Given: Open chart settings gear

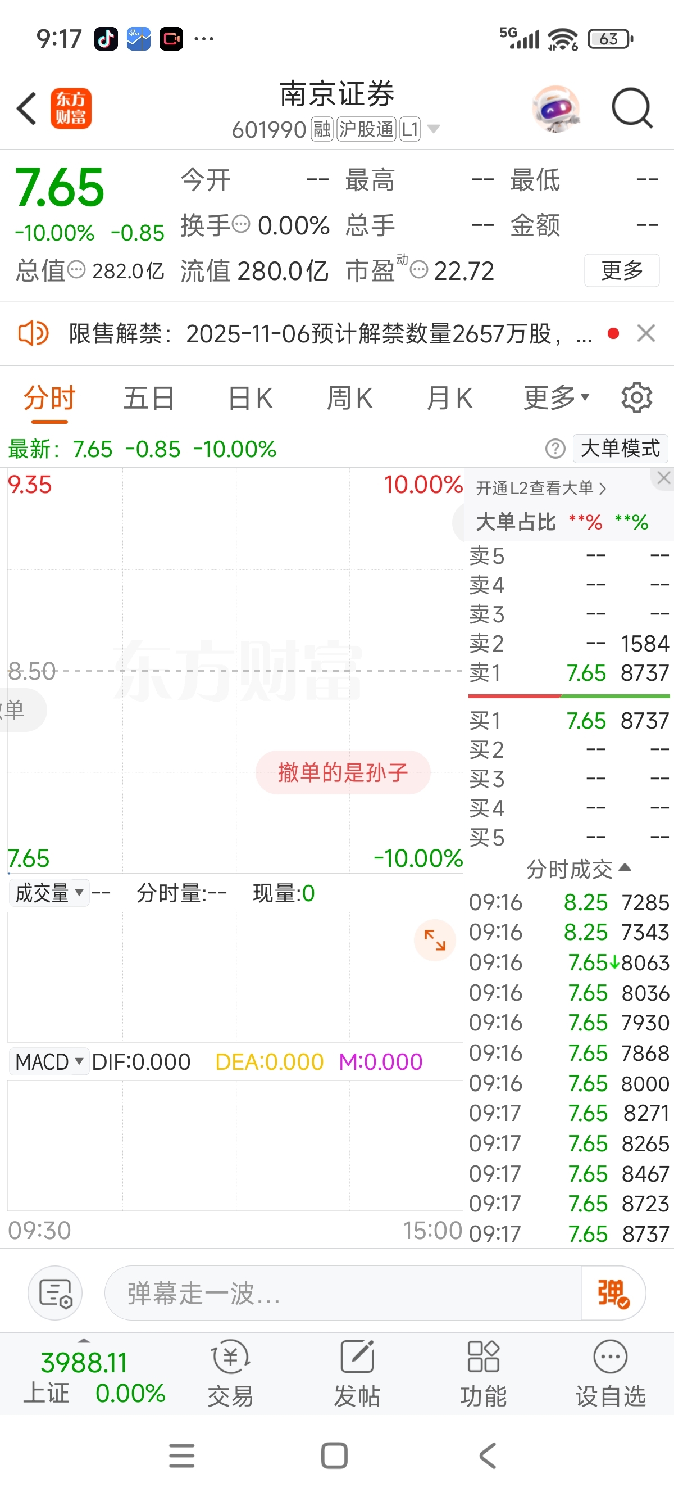Looking at the screenshot, I should point(637,398).
